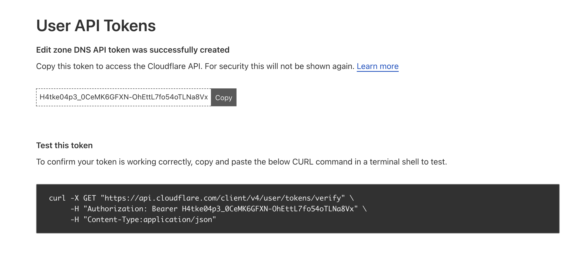
Task: Click the User API Tokens heading
Action: point(96,26)
